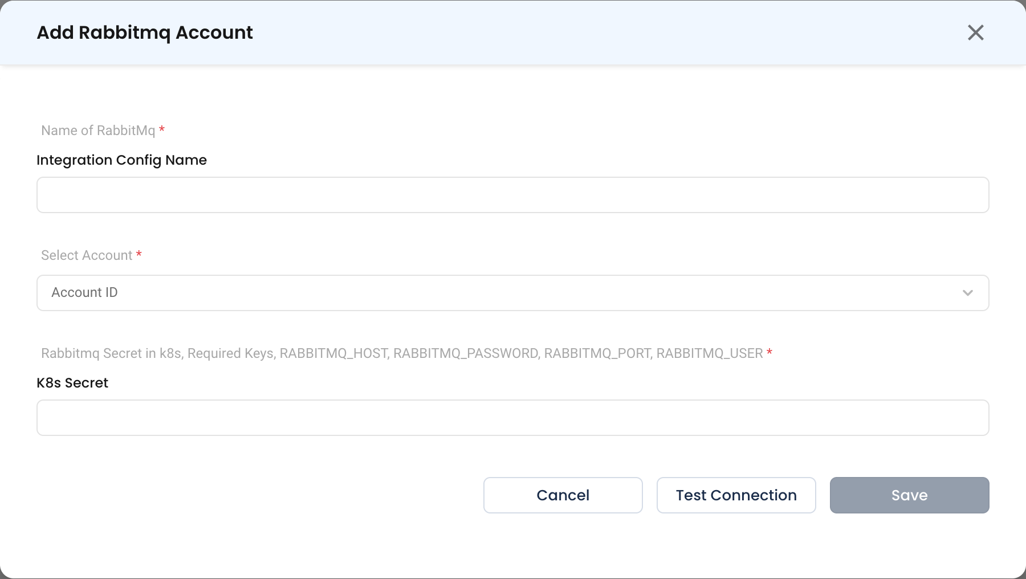The height and width of the screenshot is (579, 1026).
Task: Click the 'Integration Config Name' label
Action: click(121, 160)
